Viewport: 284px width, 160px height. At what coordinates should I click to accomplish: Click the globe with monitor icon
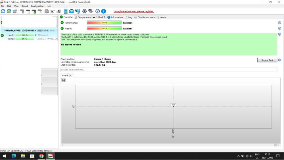tap(78, 11)
